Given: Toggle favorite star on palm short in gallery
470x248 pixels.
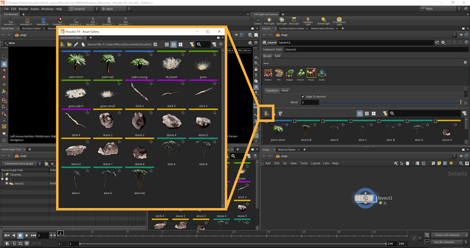Looking at the screenshot, I should coord(87,55).
